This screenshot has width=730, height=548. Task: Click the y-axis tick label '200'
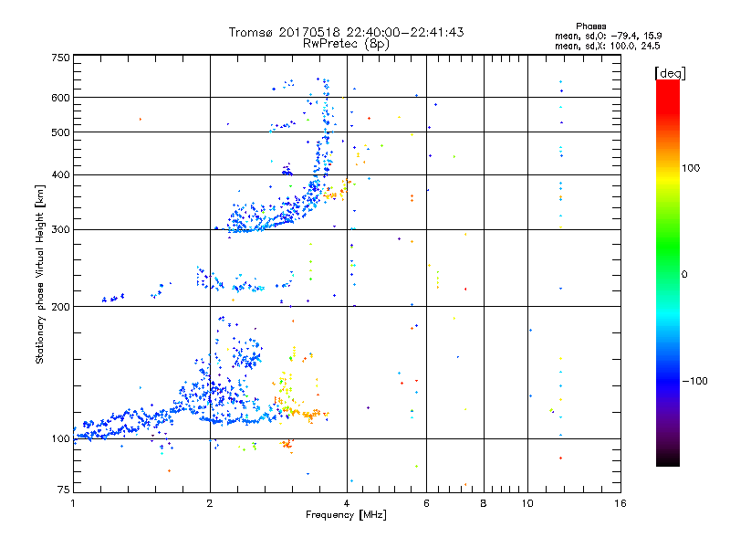pyautogui.click(x=60, y=307)
